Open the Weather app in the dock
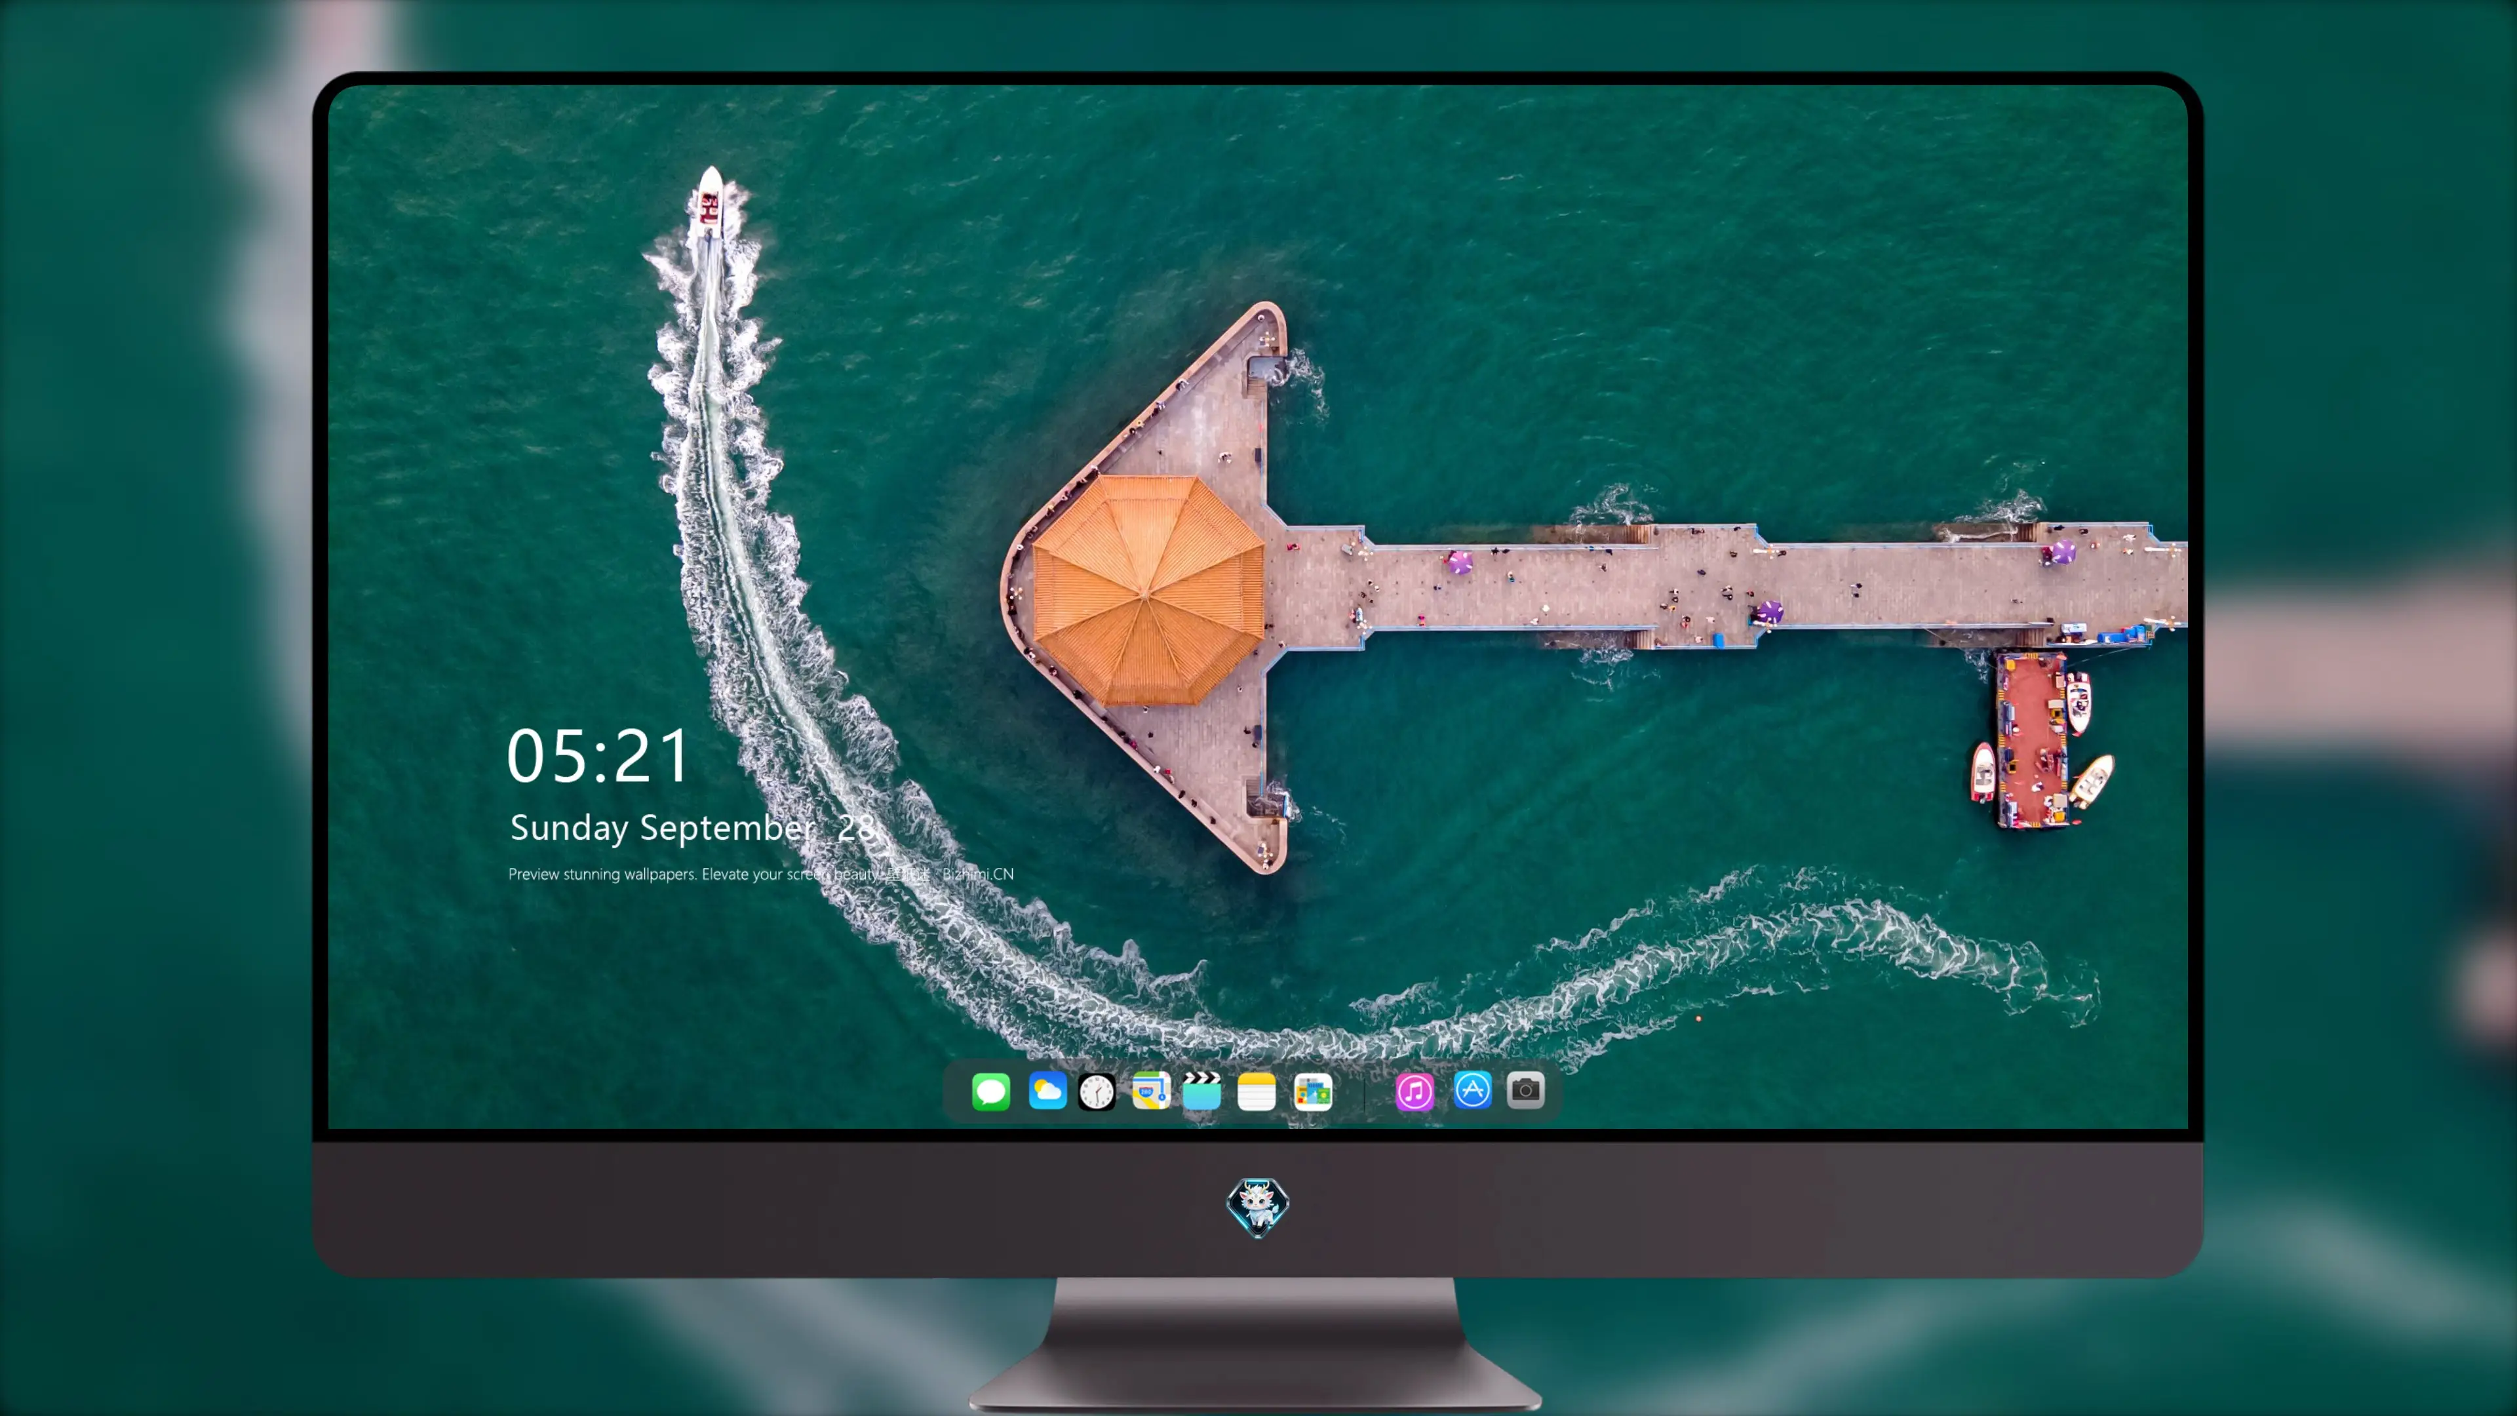Image resolution: width=2517 pixels, height=1416 pixels. [1047, 1091]
